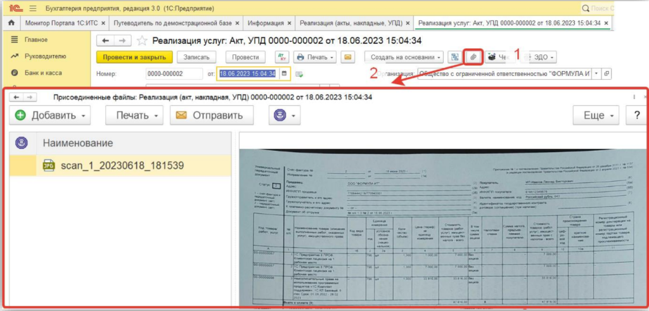Image resolution: width=649 pixels, height=311 pixels.
Task: Select file scan_1_20230618_181539 in list
Action: 120,165
